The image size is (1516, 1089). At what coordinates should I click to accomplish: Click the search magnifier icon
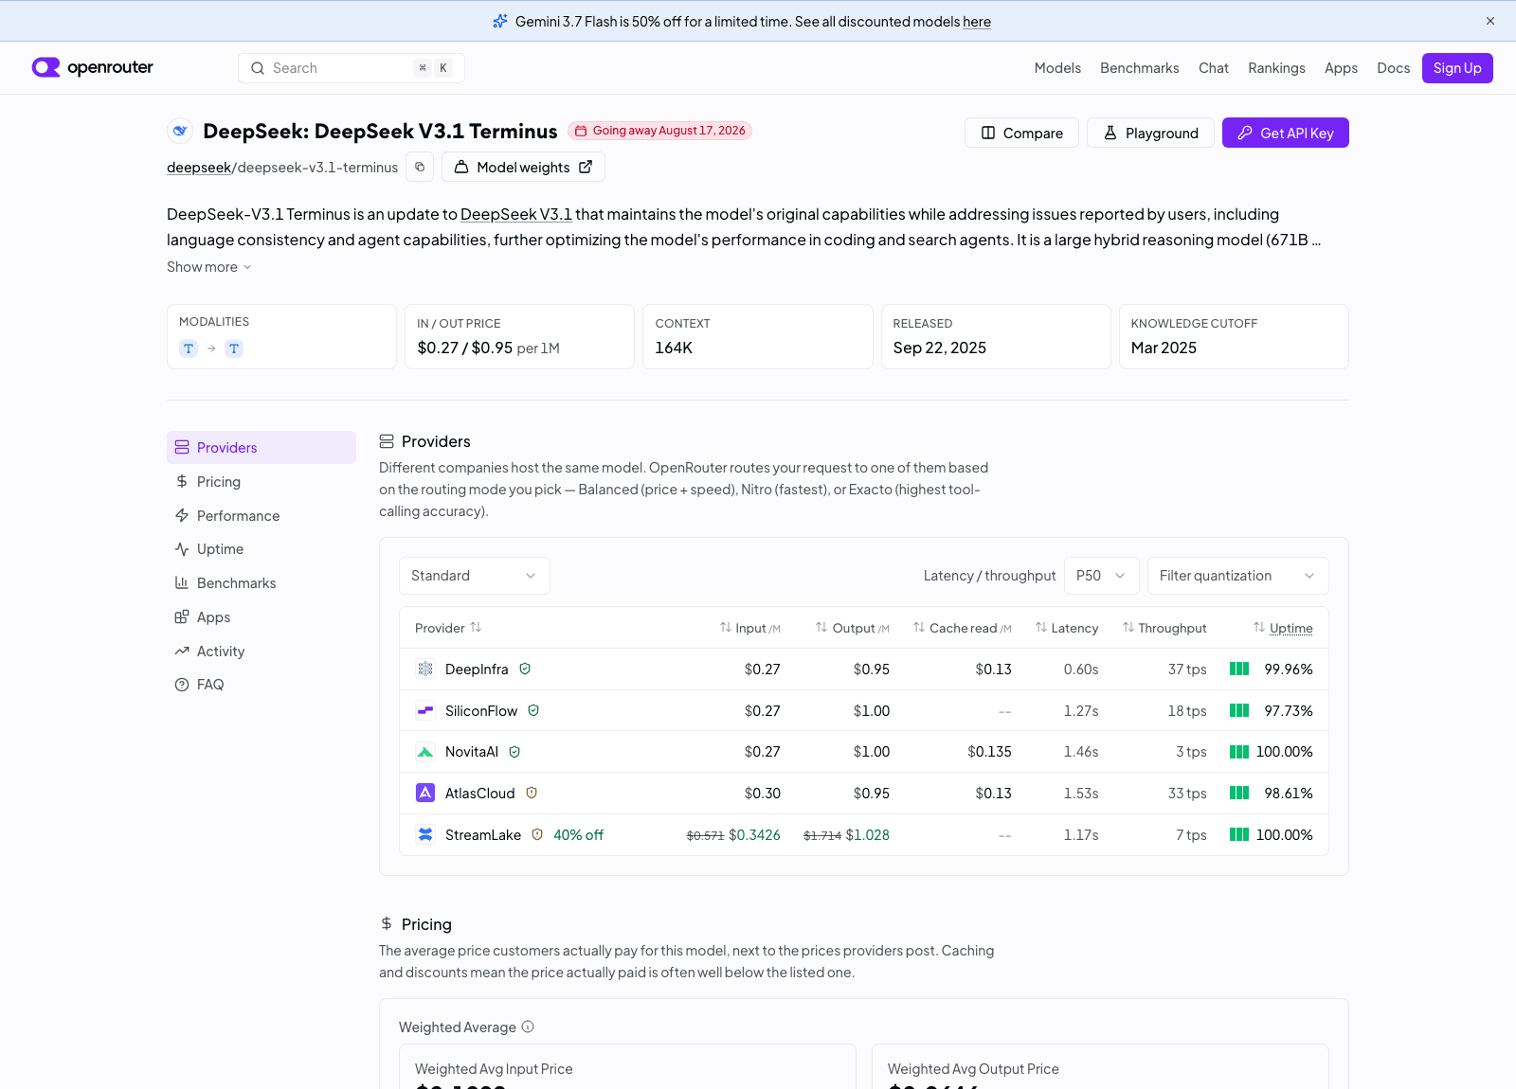point(258,68)
